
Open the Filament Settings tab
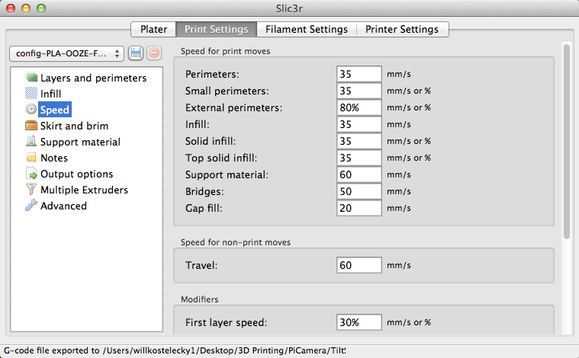(306, 30)
